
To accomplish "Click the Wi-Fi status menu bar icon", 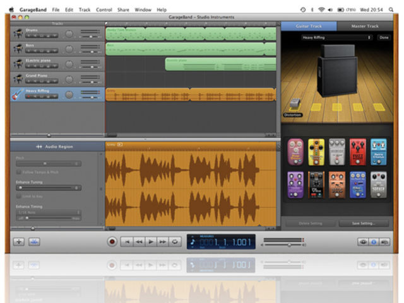I will (x=321, y=10).
